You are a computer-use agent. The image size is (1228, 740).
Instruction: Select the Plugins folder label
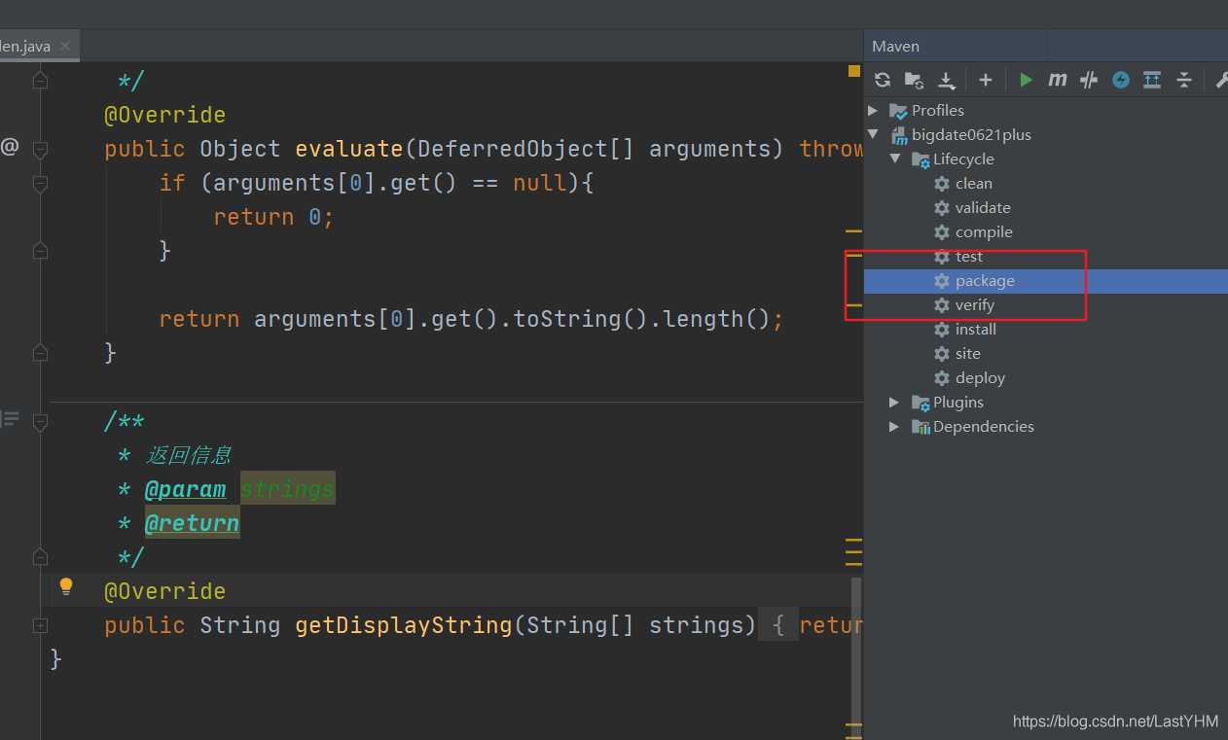point(958,402)
